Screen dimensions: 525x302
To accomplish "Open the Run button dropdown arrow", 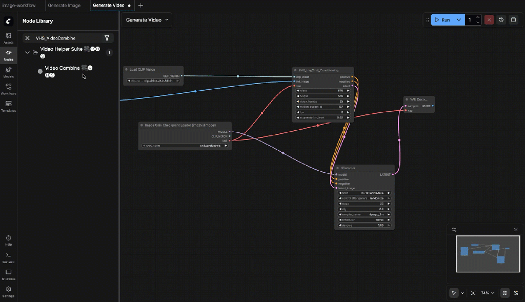I will (x=459, y=20).
